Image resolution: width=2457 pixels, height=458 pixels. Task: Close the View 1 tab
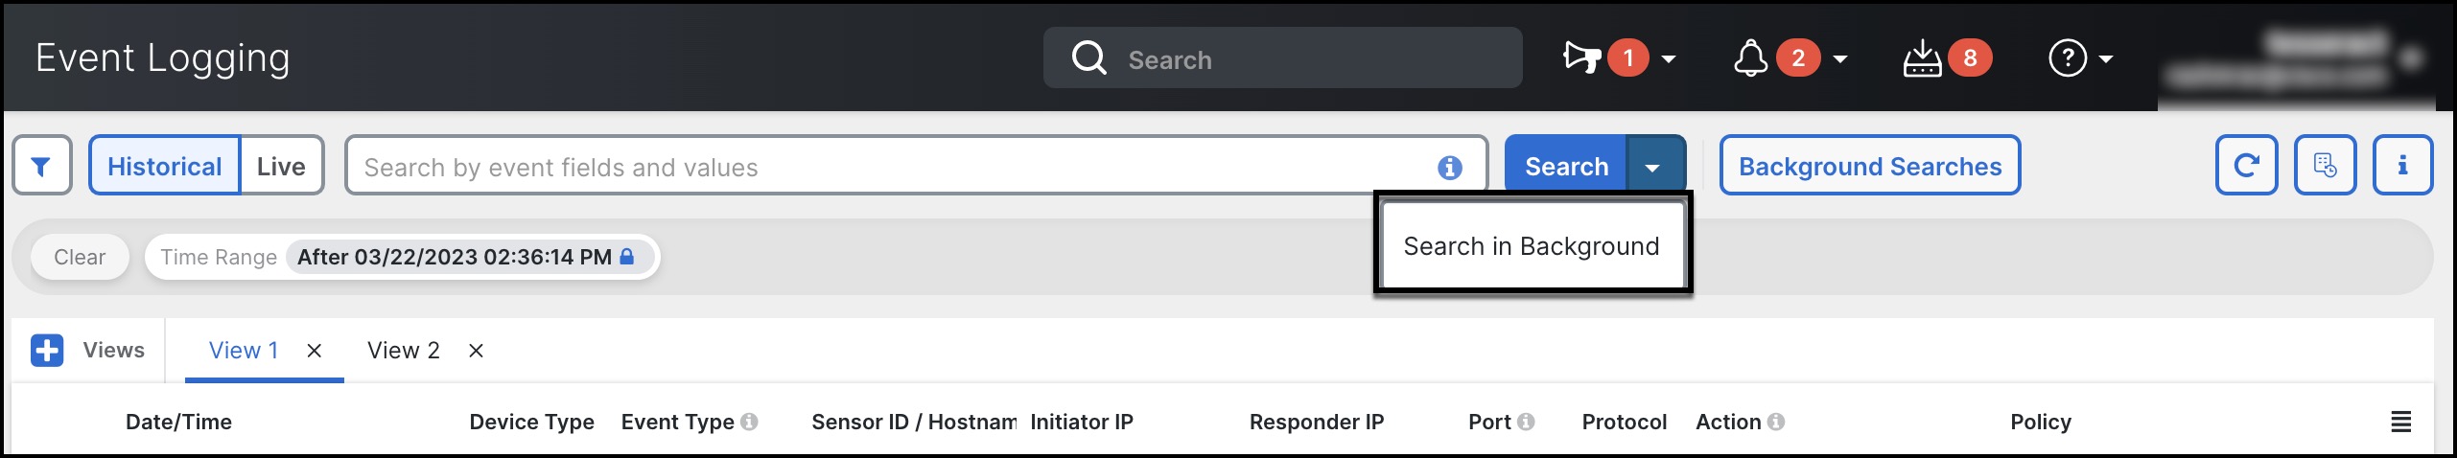pos(314,351)
